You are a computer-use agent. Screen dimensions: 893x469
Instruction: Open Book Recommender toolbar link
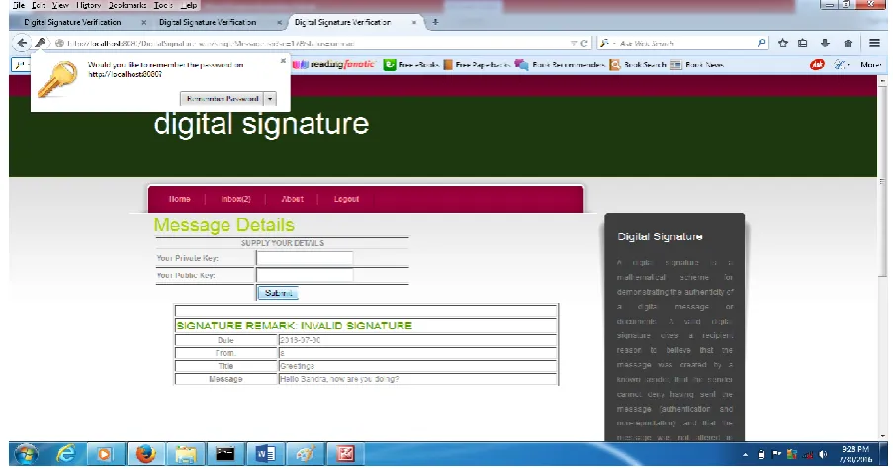click(x=560, y=65)
